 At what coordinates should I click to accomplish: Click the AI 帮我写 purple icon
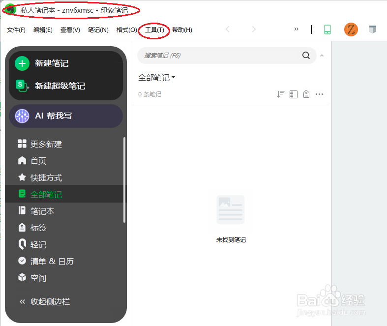[22, 116]
